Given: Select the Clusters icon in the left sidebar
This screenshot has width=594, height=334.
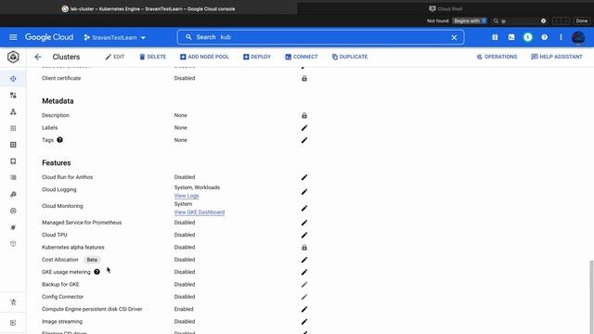Looking at the screenshot, I should click(x=13, y=79).
